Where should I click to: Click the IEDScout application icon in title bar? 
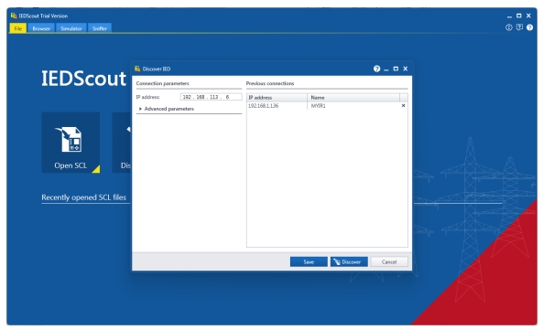click(14, 16)
